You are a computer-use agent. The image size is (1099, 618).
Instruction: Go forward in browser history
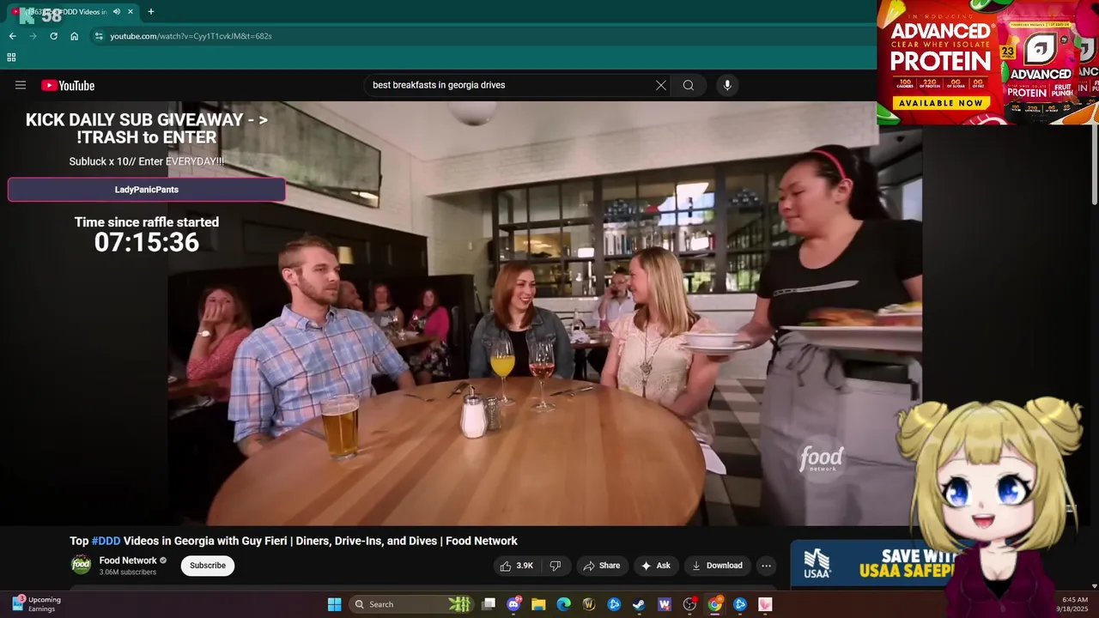[x=33, y=36]
